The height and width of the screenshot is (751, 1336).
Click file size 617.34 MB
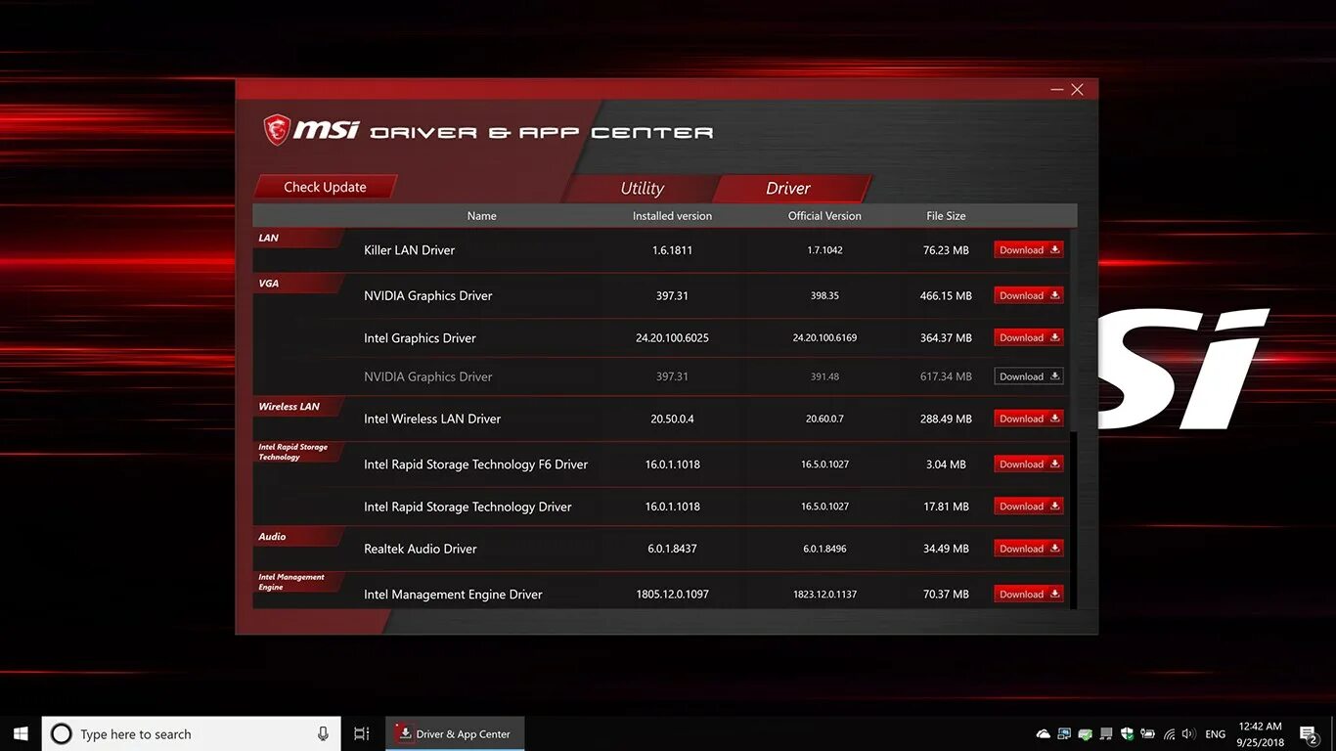point(946,376)
